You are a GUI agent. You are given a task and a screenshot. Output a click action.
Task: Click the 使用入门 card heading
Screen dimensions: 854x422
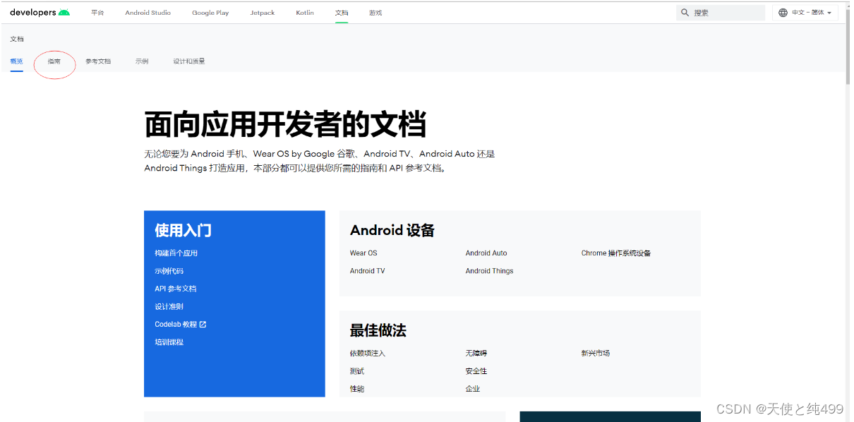coord(183,231)
